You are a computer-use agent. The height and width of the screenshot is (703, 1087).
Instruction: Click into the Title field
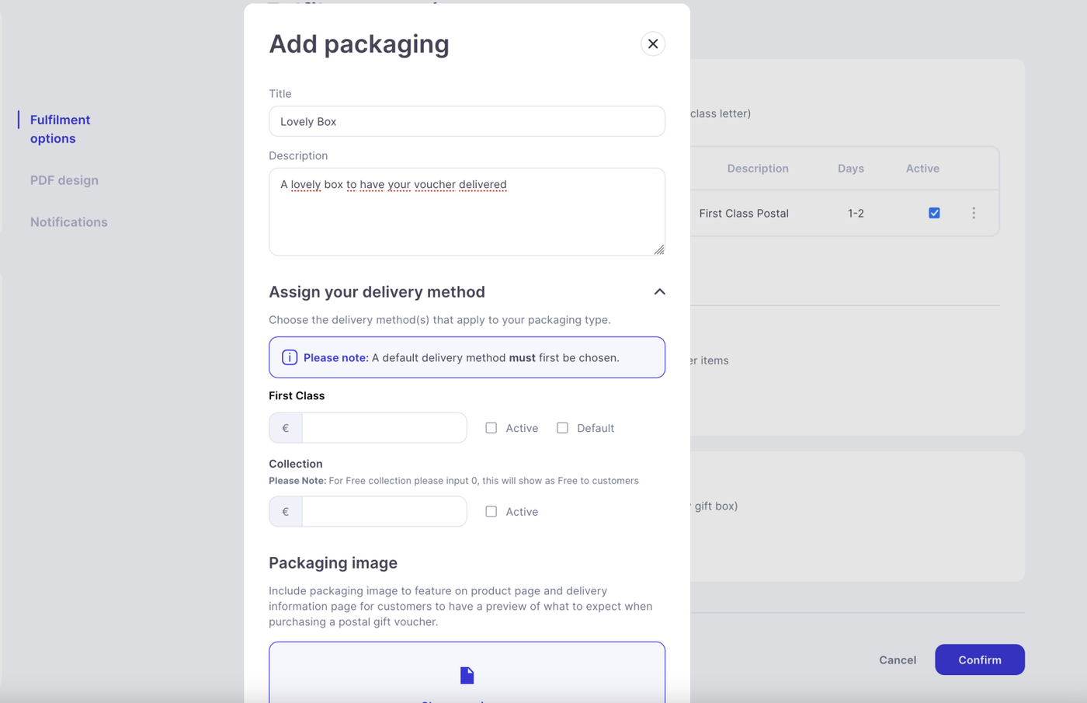coord(467,121)
